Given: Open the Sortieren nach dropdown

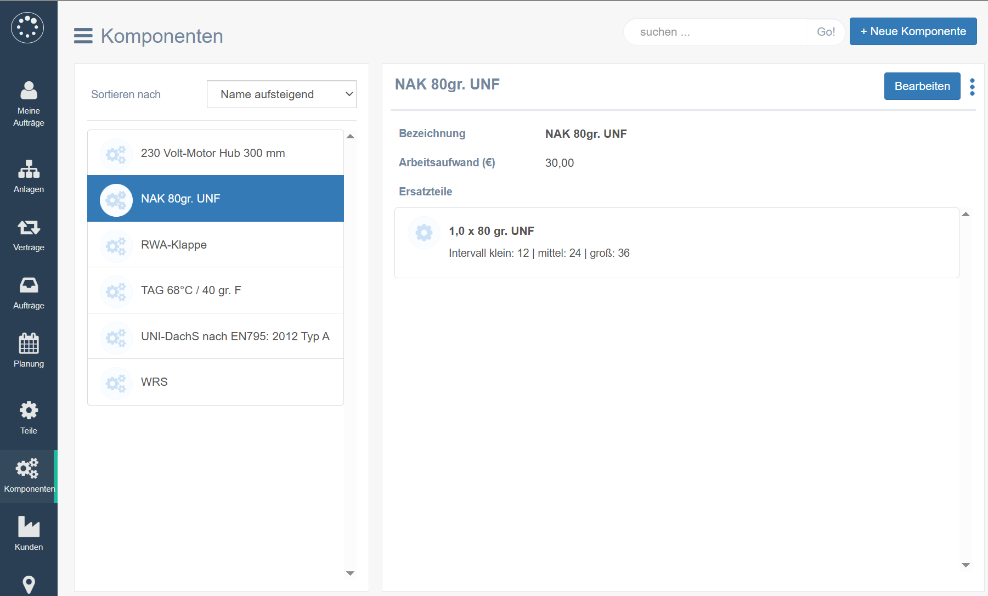Looking at the screenshot, I should (281, 94).
